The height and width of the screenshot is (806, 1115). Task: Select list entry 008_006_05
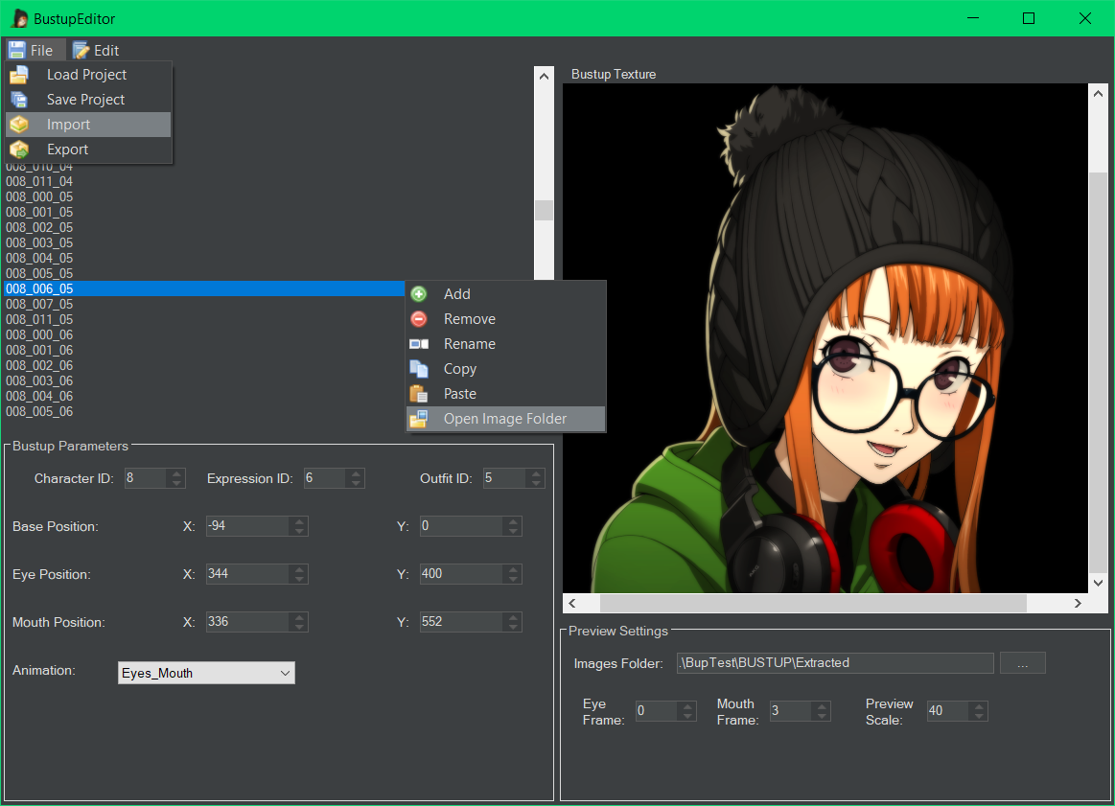coord(205,288)
